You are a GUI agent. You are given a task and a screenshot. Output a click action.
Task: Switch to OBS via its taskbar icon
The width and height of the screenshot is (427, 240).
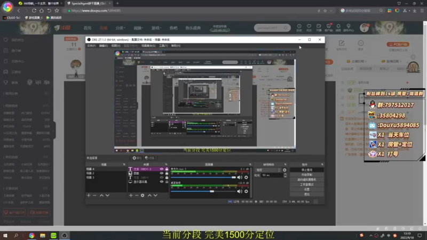(64, 235)
